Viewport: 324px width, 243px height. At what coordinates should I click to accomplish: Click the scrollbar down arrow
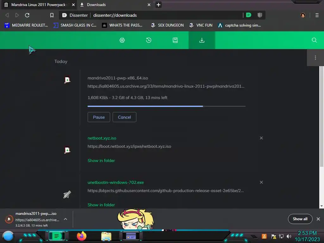pos(321,206)
